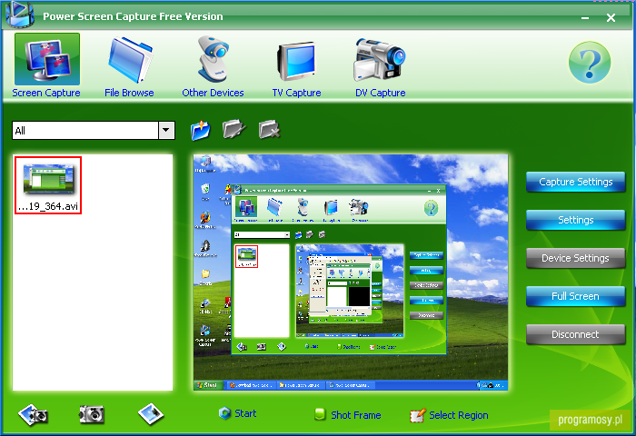Click the app logo in the title bar
636x436 pixels.
(19, 15)
